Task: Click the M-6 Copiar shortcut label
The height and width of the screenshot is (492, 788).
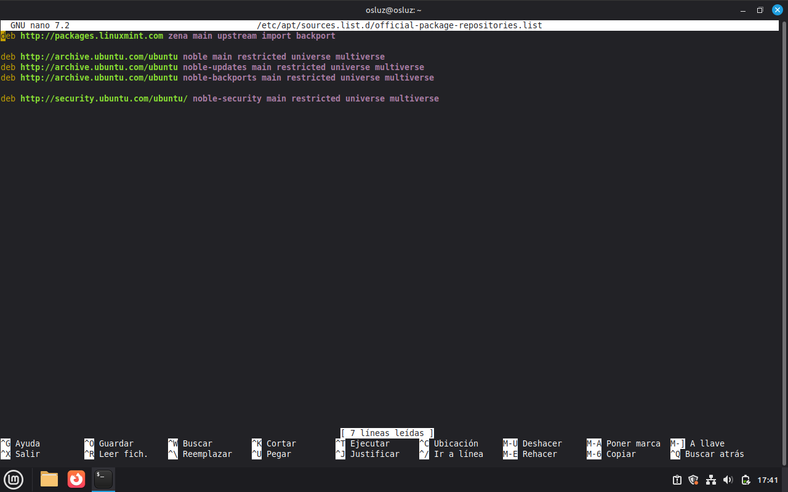Action: click(611, 454)
